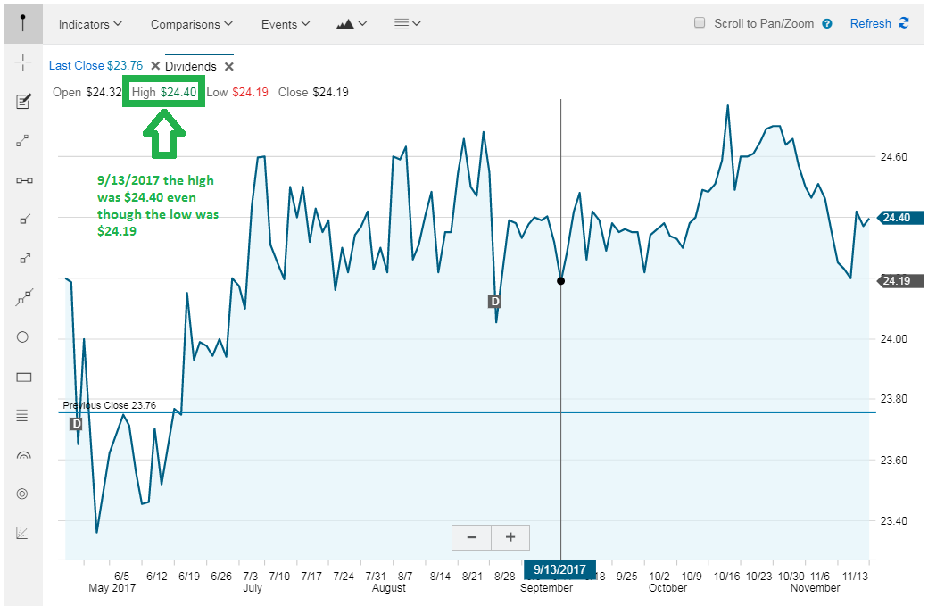This screenshot has height=606, width=928.
Task: Select the concentric circles tool
Action: [x=22, y=494]
